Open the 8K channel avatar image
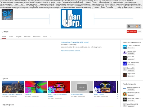The width and height of the screenshot is (143, 107). [x=7, y=15]
